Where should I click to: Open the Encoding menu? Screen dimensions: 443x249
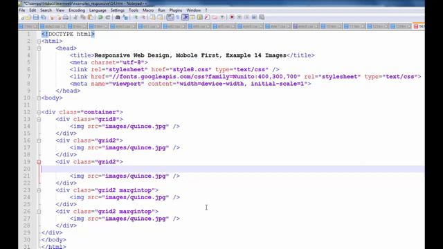[x=77, y=10]
